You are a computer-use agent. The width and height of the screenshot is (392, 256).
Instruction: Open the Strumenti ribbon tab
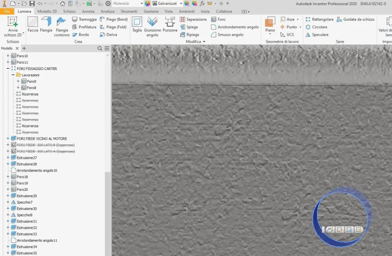coord(129,11)
